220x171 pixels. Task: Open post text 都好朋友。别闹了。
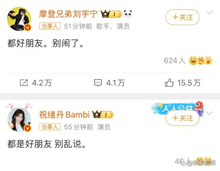point(45,43)
